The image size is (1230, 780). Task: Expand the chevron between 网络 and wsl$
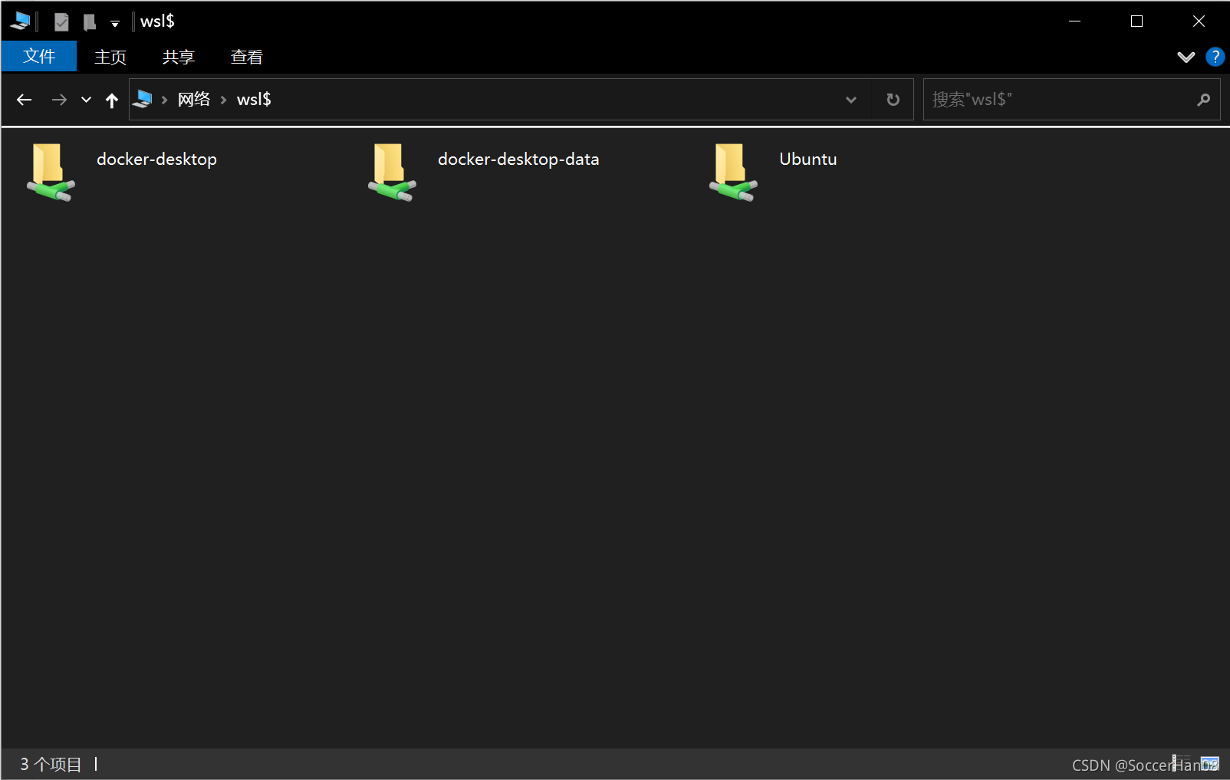(223, 100)
